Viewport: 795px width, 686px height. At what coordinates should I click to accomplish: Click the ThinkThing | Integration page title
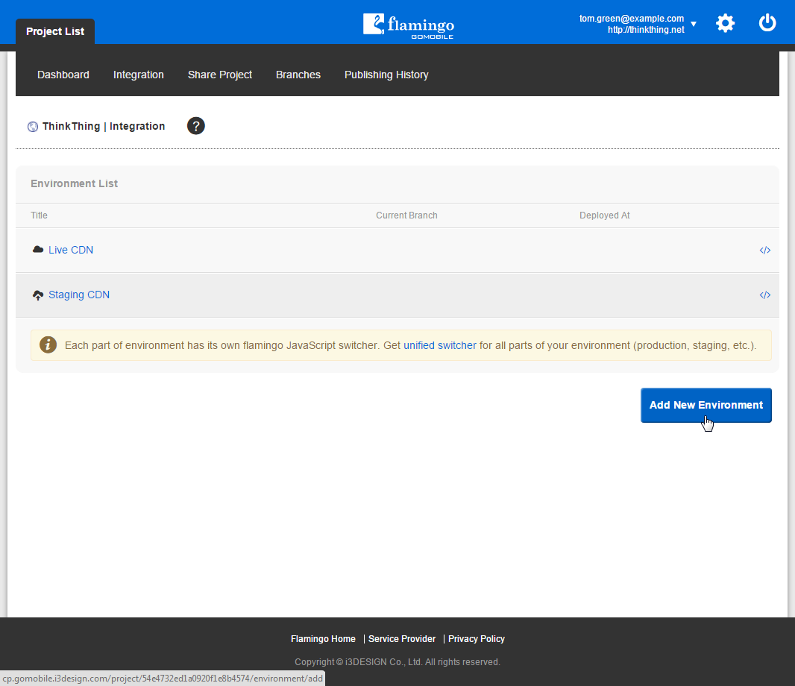(104, 126)
